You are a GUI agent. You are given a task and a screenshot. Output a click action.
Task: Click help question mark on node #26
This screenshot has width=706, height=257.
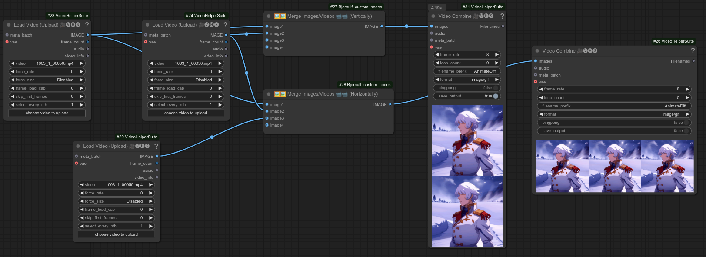(693, 51)
